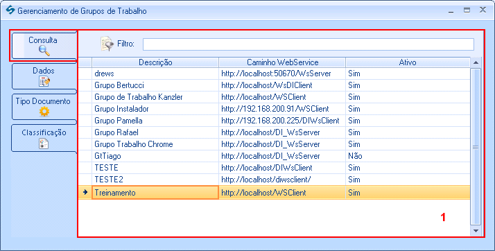Click http://localhost/diwsclient/ cell
The height and width of the screenshot is (251, 495).
[282, 180]
